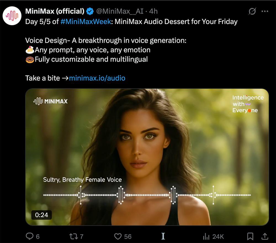Click the MiniMax (official) display name
This screenshot has height=243, width=276.
click(x=55, y=11)
